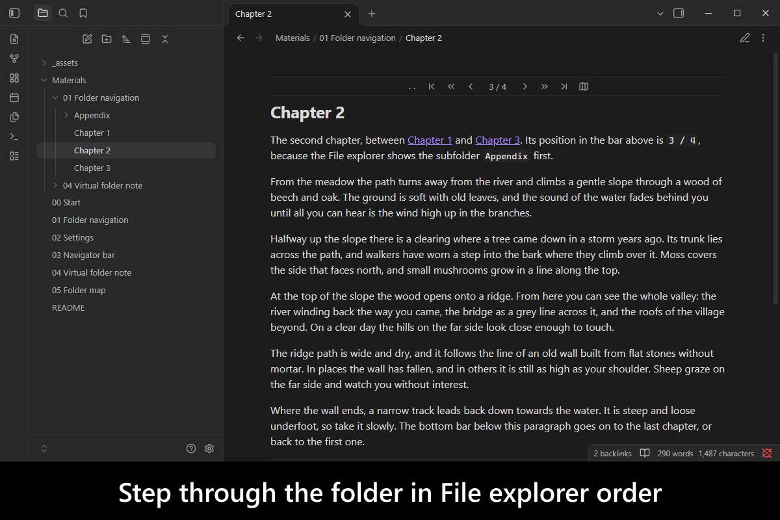Open the Bookmarks pane
The image size is (780, 520).
(x=83, y=13)
